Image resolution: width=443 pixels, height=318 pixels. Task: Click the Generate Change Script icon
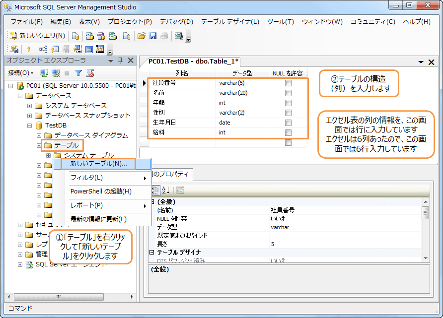pyautogui.click(x=14, y=50)
